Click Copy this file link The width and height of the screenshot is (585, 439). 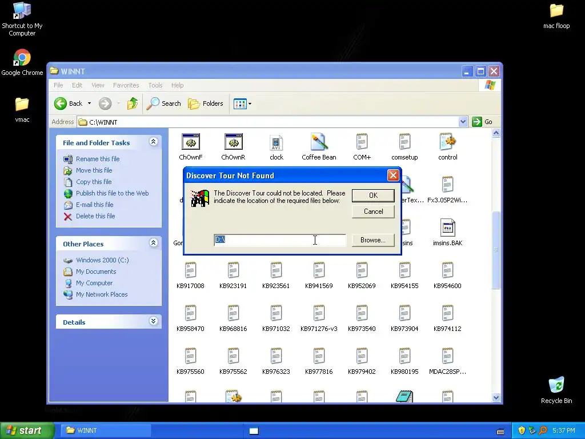tap(94, 182)
